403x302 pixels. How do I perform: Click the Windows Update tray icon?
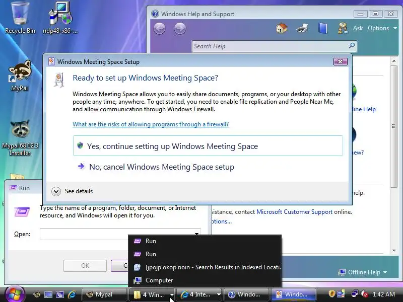click(341, 293)
